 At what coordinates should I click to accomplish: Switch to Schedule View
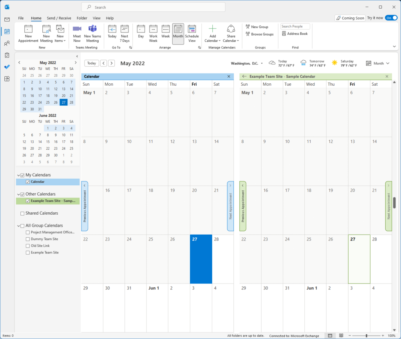click(192, 34)
